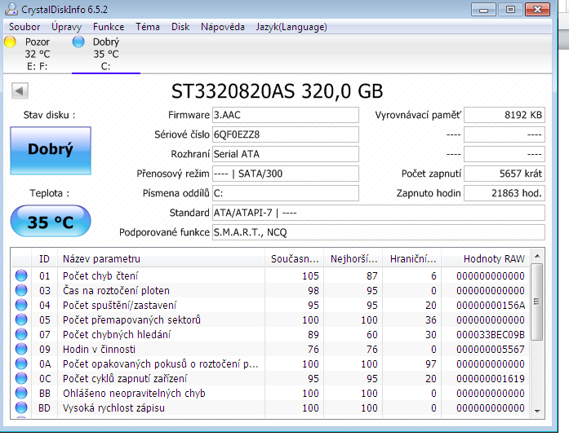Click the Firmware field 3.AAC
Viewport: 569px width, 436px height.
click(285, 115)
